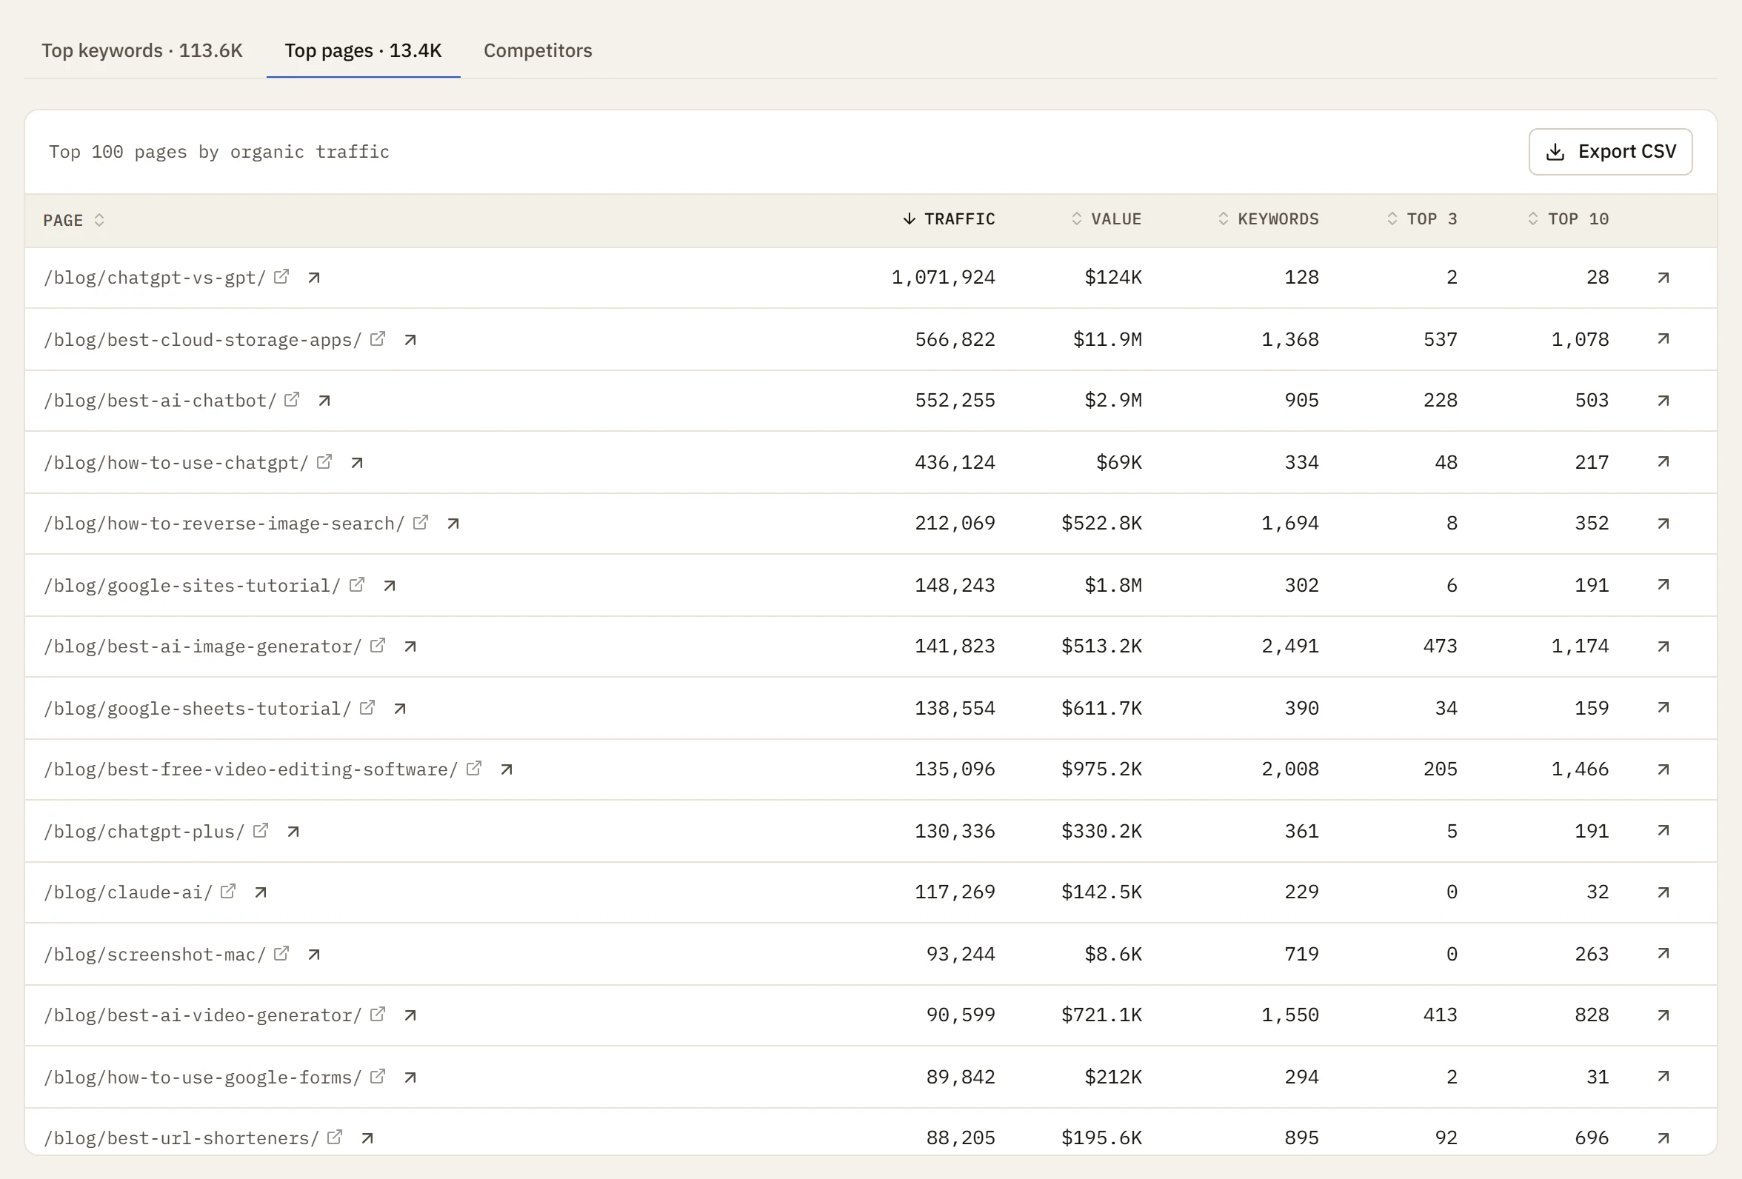This screenshot has height=1179, width=1742.
Task: Click the top 3 count 537
Action: coord(1441,339)
